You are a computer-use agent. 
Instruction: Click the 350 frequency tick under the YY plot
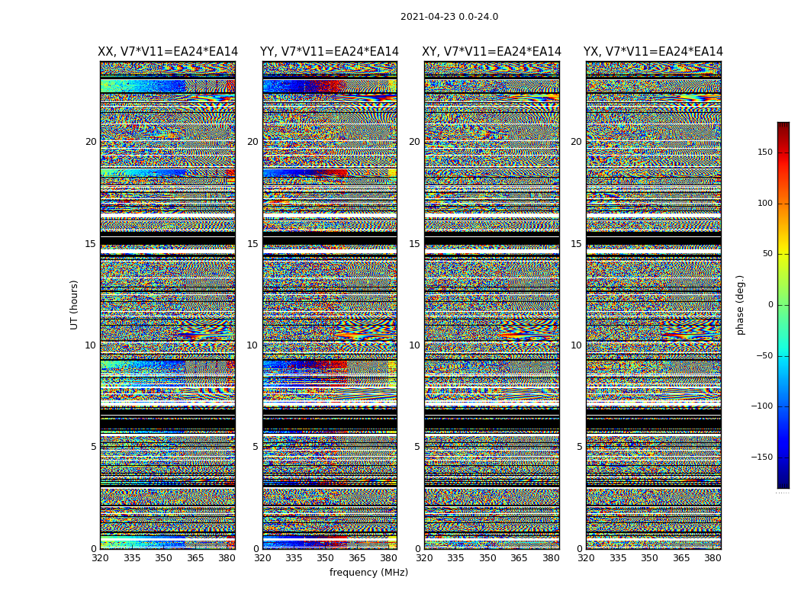tap(326, 558)
